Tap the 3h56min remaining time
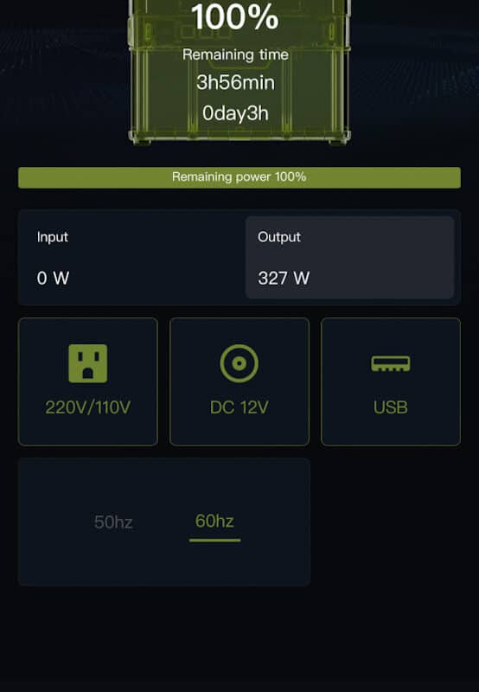The width and height of the screenshot is (479, 692). pyautogui.click(x=235, y=82)
